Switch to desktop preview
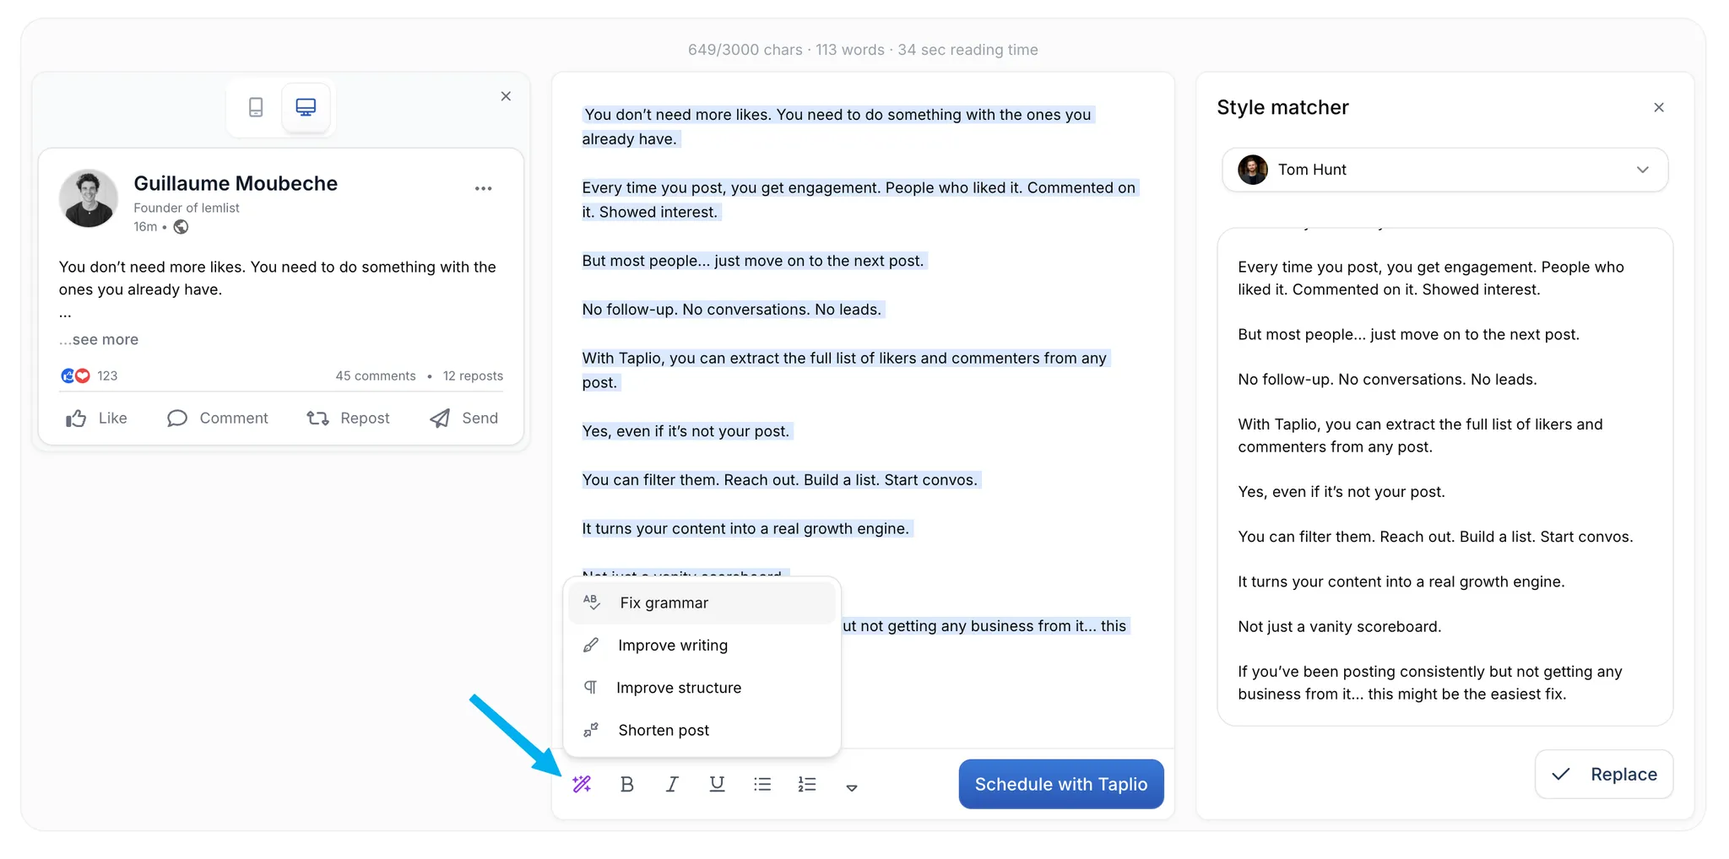 tap(306, 107)
